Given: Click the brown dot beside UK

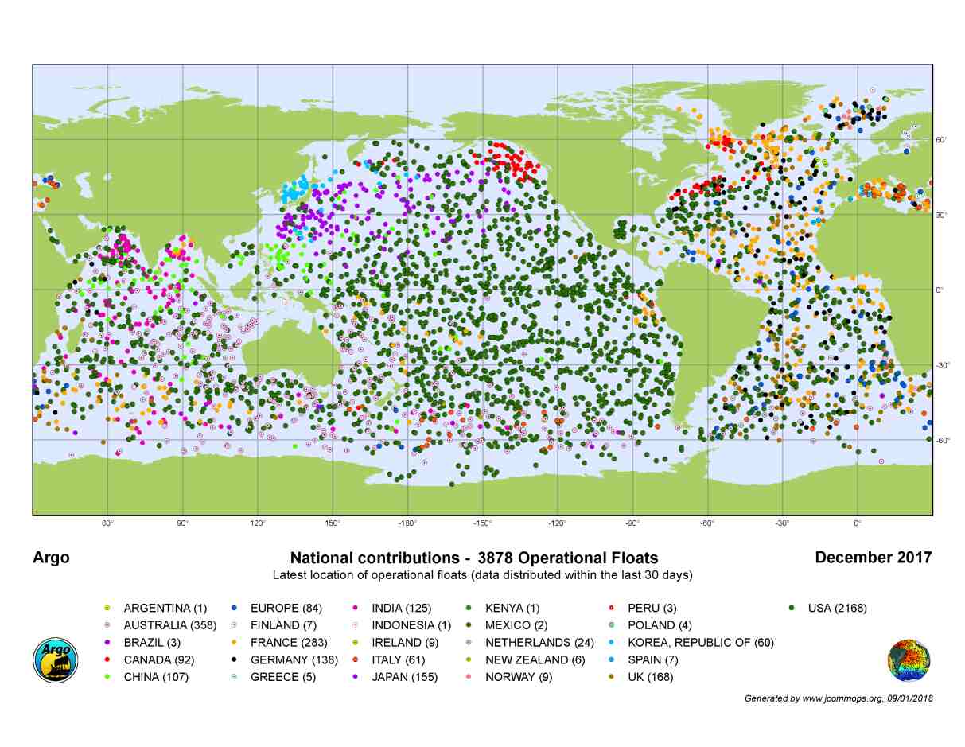Looking at the screenshot, I should (613, 678).
